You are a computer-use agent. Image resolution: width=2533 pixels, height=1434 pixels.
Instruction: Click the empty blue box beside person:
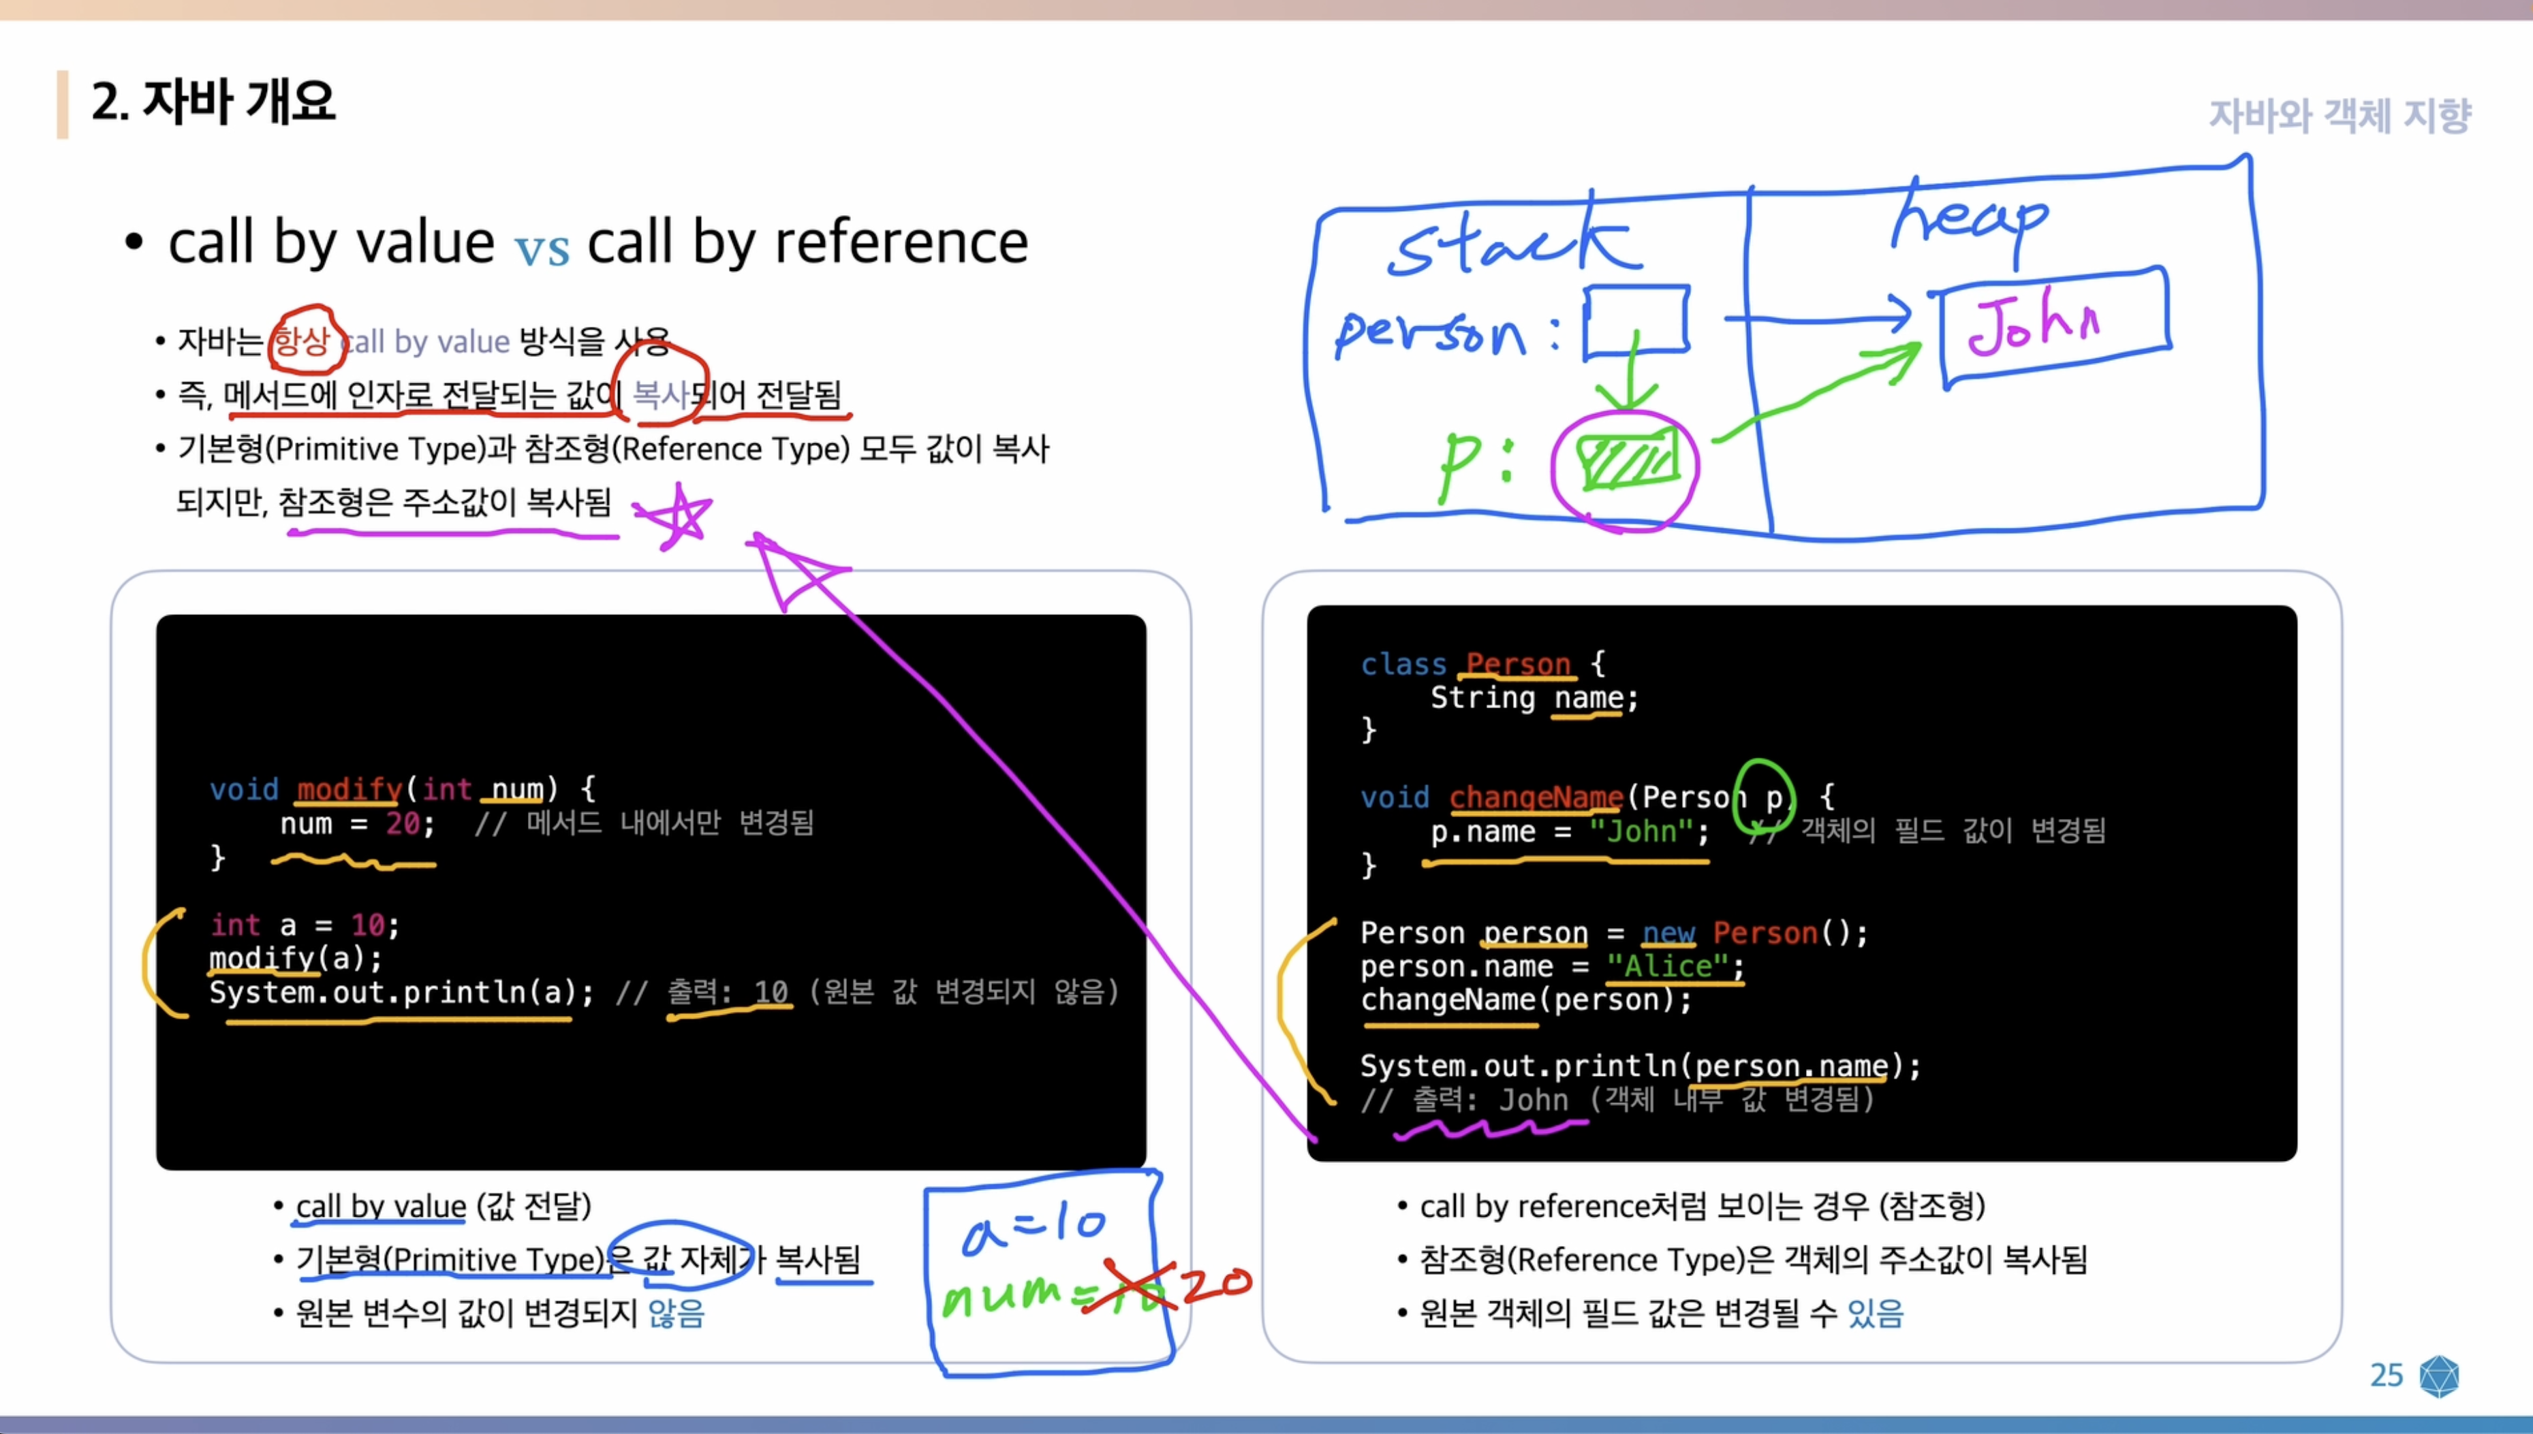1636,319
